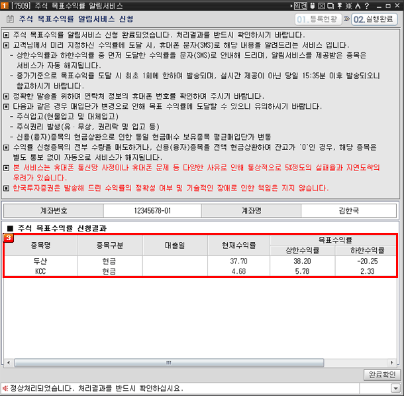Click lower target value -20.25
The image size is (404, 396).
tap(368, 261)
